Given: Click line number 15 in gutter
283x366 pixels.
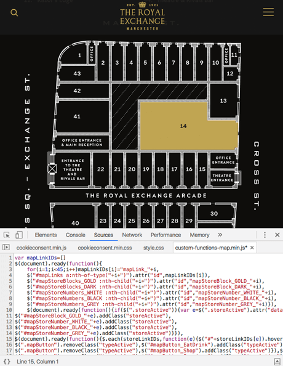Looking at the screenshot, I should [9, 339].
